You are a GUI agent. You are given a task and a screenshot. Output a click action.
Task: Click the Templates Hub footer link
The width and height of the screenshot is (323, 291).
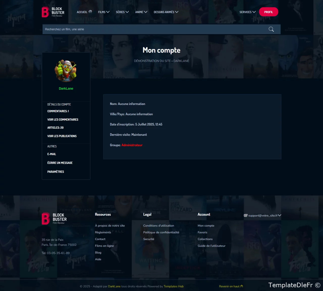coord(174,286)
